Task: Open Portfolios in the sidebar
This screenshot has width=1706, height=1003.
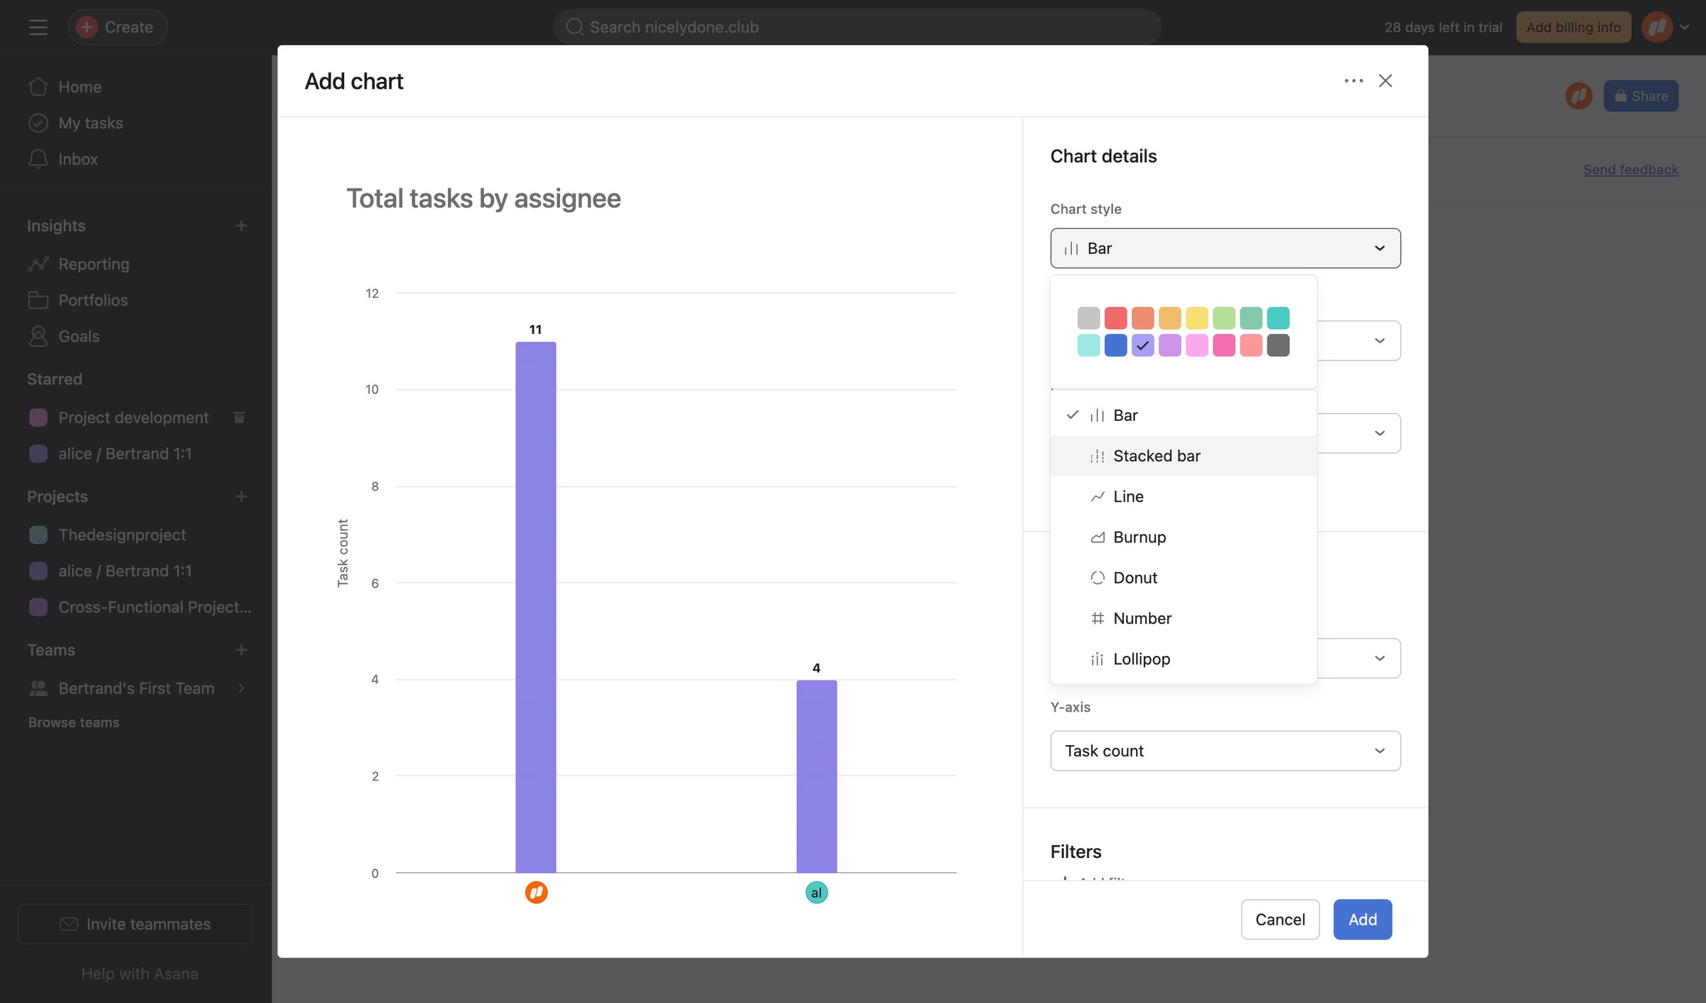Action: click(135, 300)
